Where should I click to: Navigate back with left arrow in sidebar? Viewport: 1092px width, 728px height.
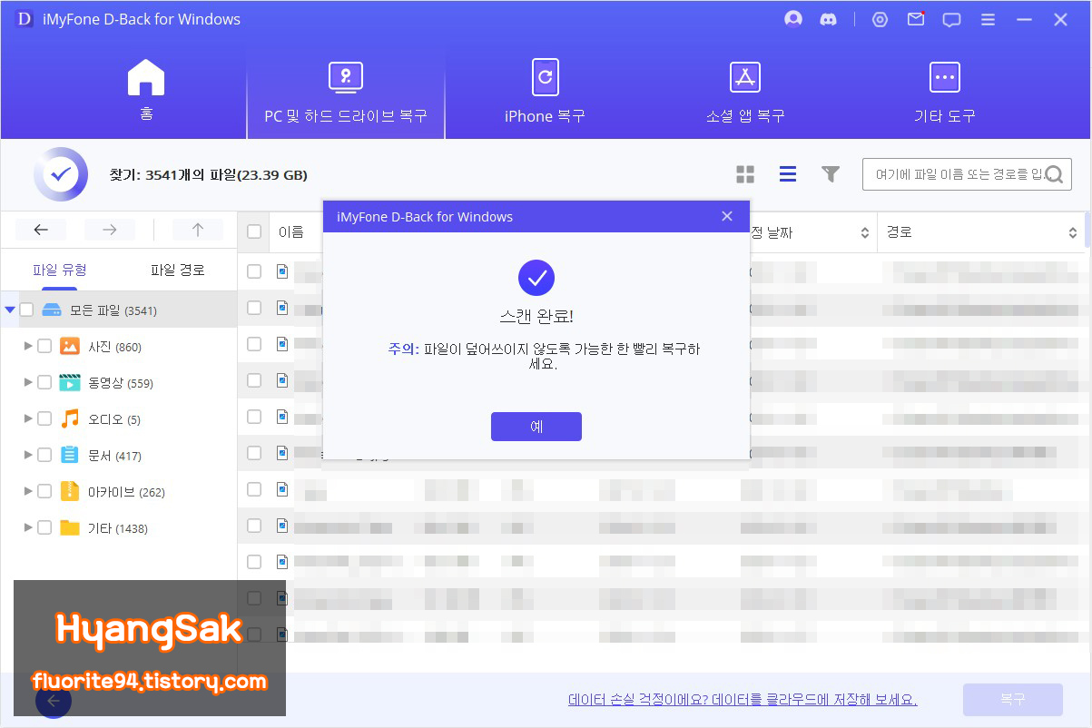[x=41, y=230]
